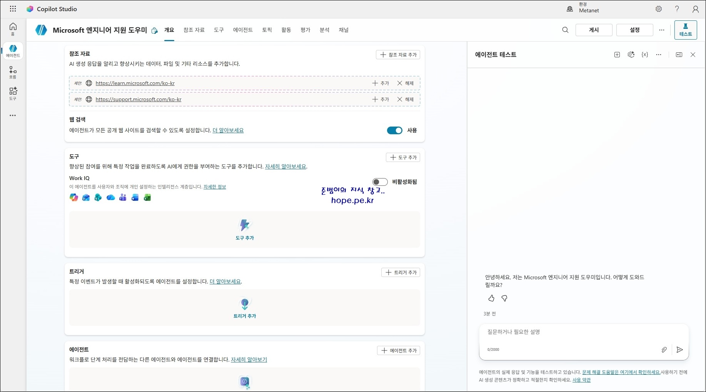Image resolution: width=706 pixels, height=392 pixels.
Task: Open more options next to 설정 button
Action: 662,30
